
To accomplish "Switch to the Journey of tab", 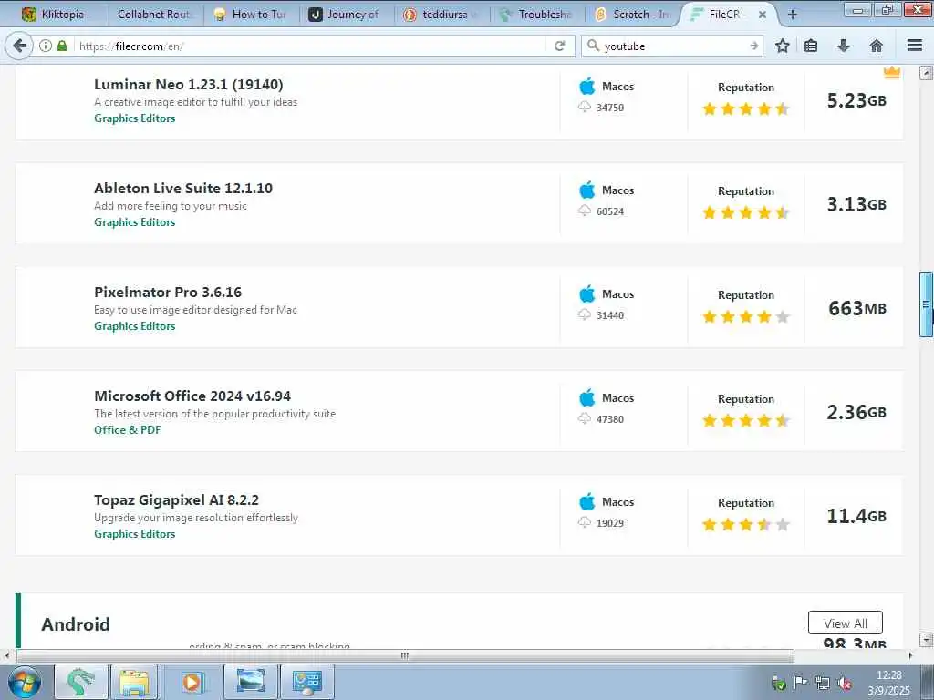I will click(x=346, y=15).
